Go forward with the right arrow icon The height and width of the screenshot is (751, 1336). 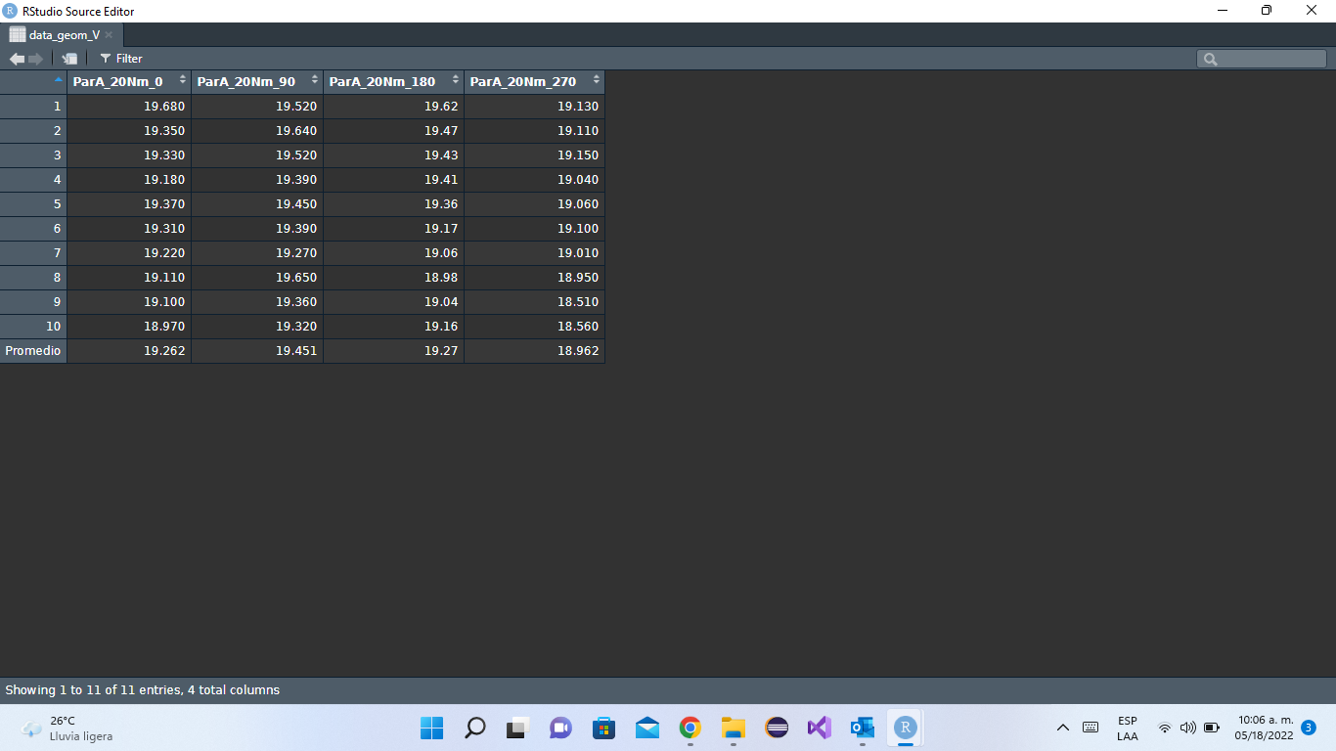pos(36,59)
